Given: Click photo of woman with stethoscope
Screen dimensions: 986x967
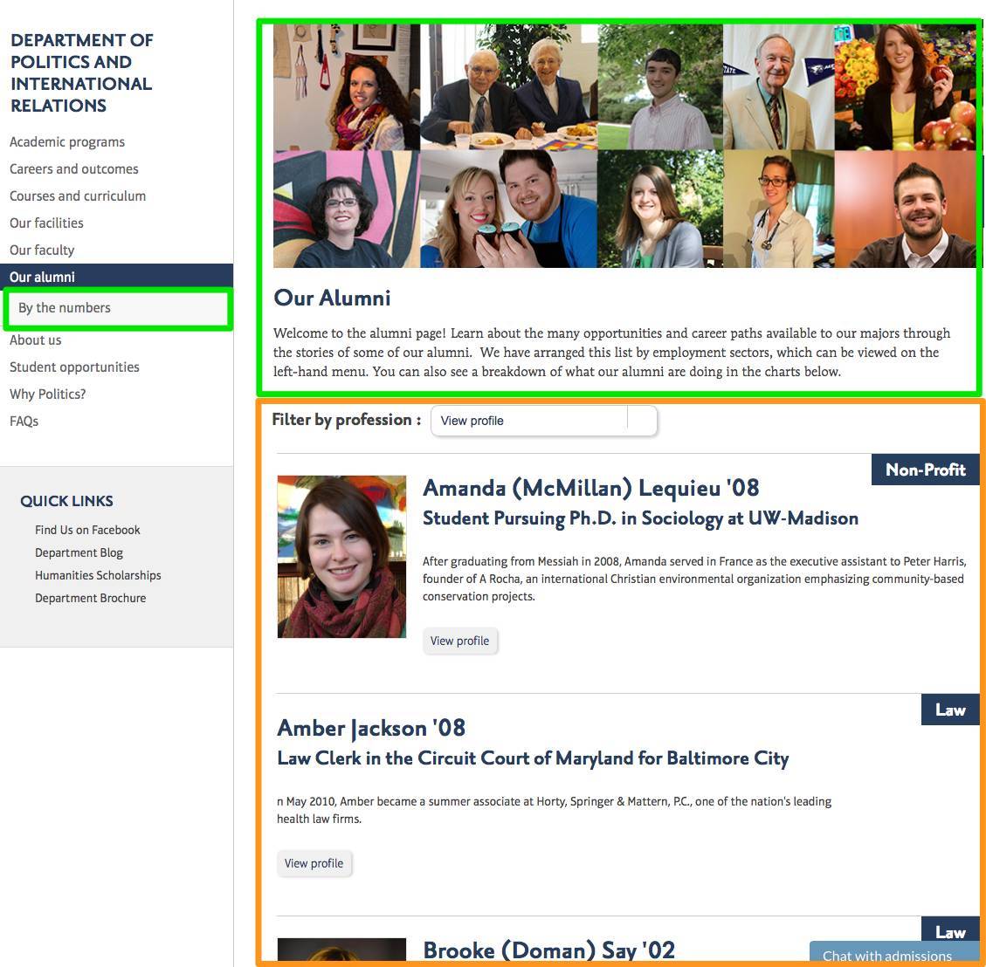Looking at the screenshot, I should (x=778, y=209).
